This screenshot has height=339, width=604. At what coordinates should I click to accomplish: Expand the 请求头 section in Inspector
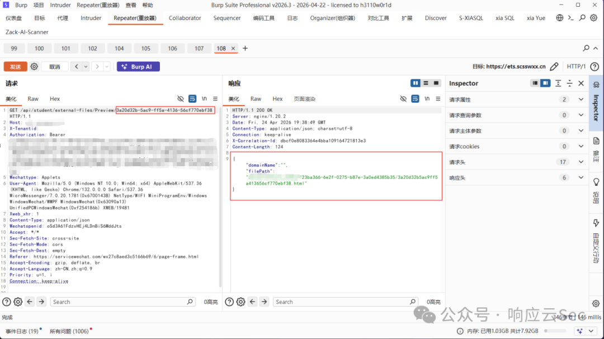point(517,162)
